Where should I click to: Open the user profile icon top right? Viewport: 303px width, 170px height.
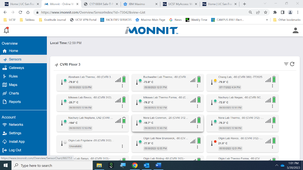(295, 30)
